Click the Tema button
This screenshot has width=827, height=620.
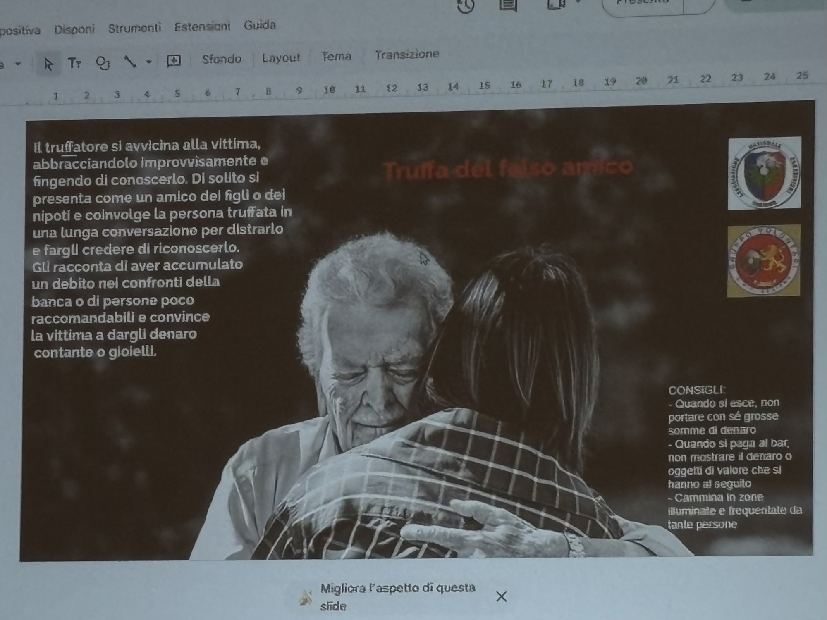pyautogui.click(x=337, y=56)
